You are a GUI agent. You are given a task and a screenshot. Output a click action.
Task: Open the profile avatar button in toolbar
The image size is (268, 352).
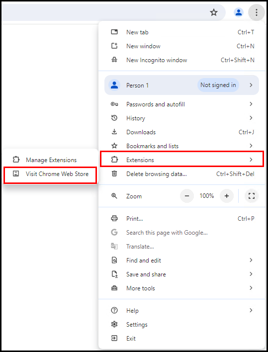[x=239, y=12]
